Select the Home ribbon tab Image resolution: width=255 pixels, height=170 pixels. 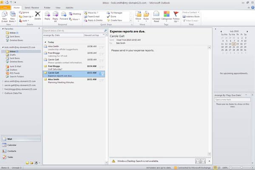point(17,8)
